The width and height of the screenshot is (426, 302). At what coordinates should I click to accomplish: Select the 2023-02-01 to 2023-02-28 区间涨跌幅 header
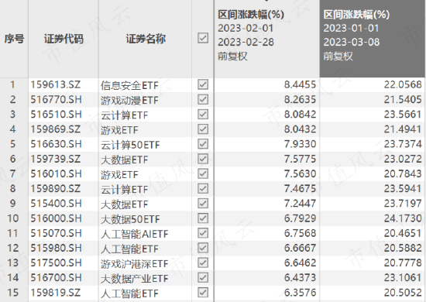point(266,38)
